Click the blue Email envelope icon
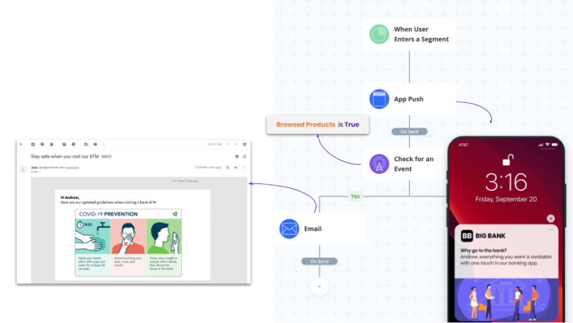Viewport: 573px width, 323px height. (x=289, y=229)
